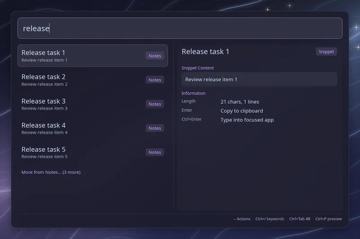360x239 pixels.
Task: Click Notes tag on Release task 1
Action: pyautogui.click(x=155, y=56)
